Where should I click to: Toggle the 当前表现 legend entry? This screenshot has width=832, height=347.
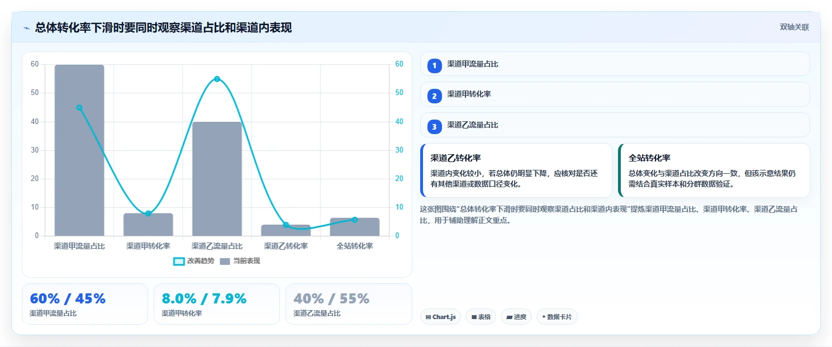240,261
